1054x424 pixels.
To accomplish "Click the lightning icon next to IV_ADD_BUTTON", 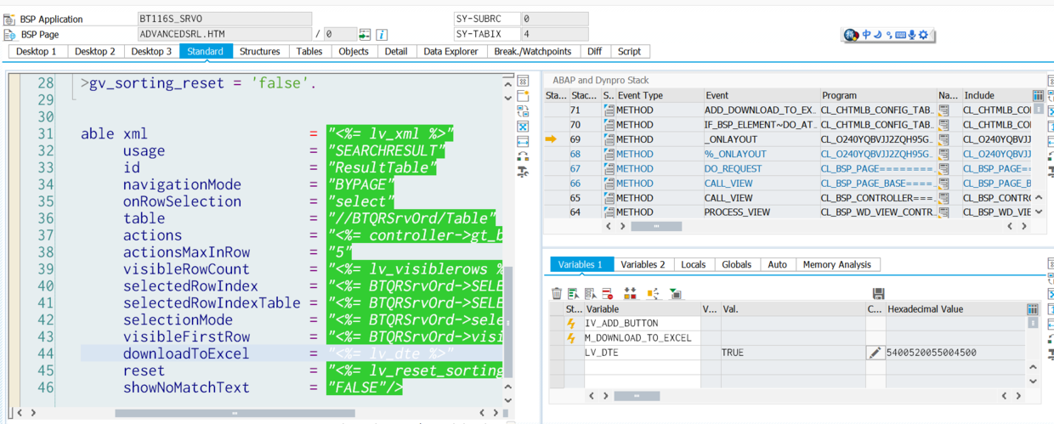I will click(x=571, y=324).
